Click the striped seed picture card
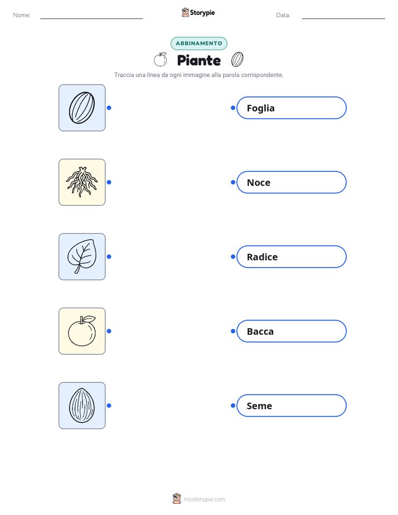398x515 pixels. [82, 108]
